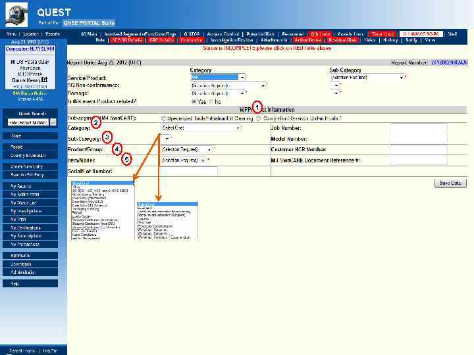The width and height of the screenshot is (474, 355).
Task: Open the Location menu
Action: [30, 34]
